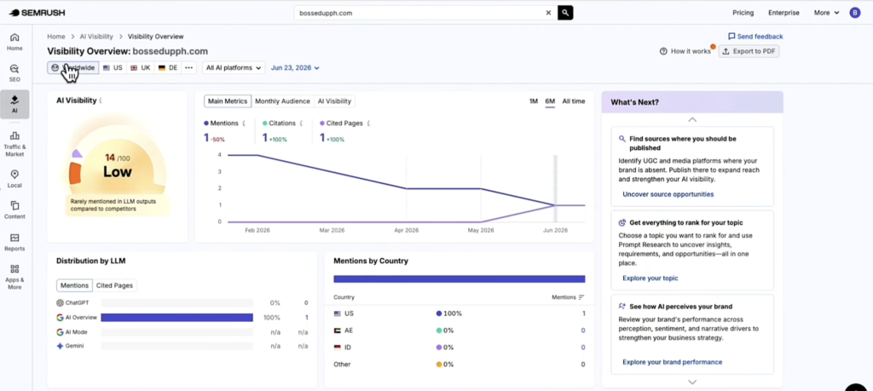Select the US country filter
The height and width of the screenshot is (391, 873).
113,68
